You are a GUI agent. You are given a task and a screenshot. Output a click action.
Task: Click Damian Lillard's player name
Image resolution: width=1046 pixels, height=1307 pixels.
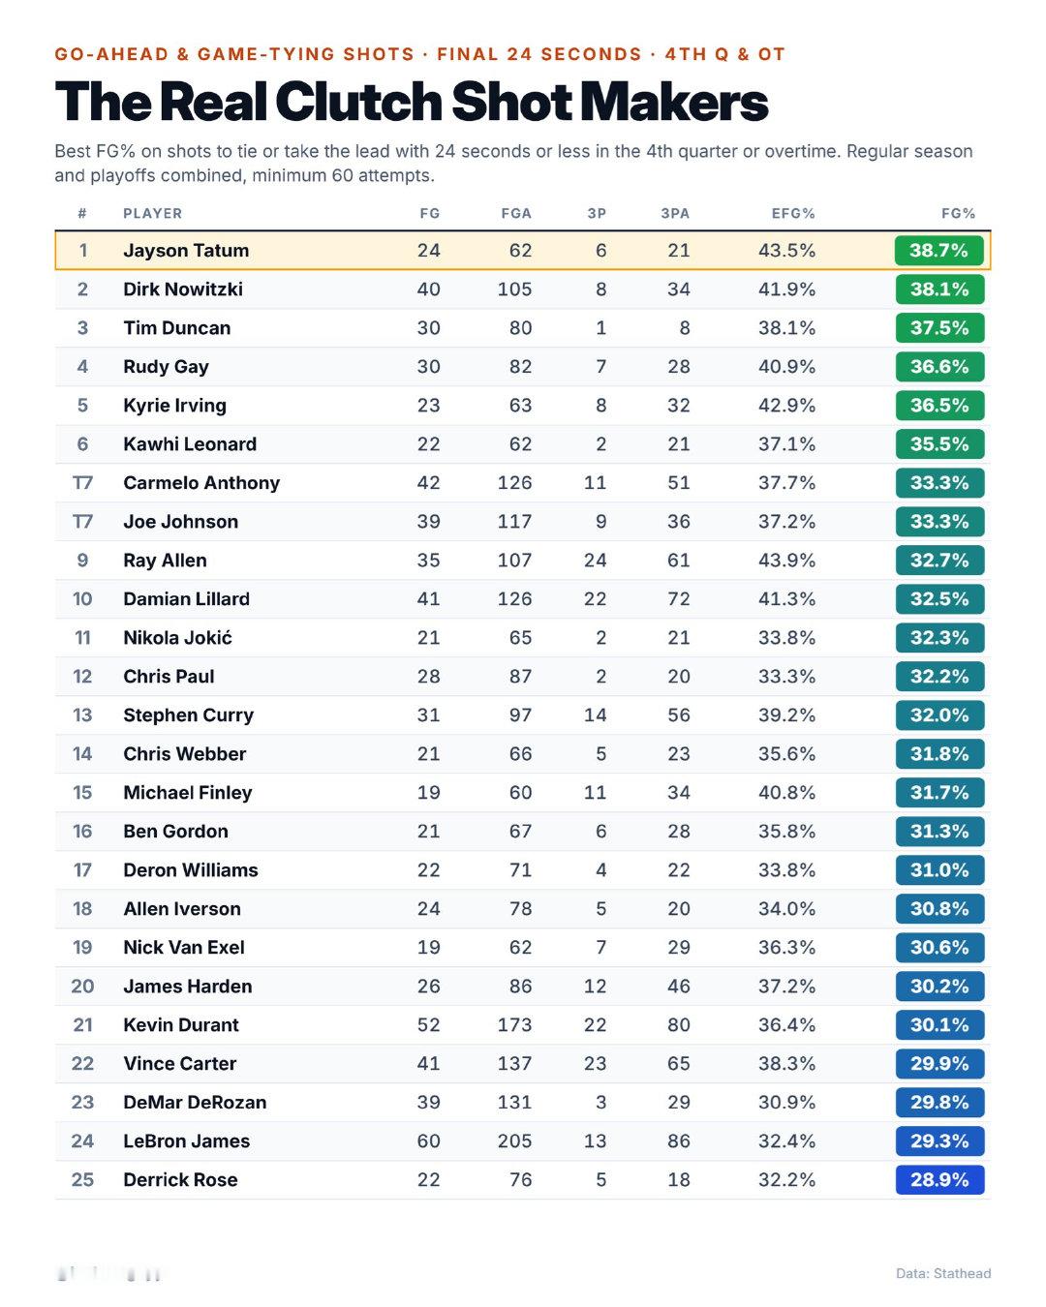click(186, 599)
